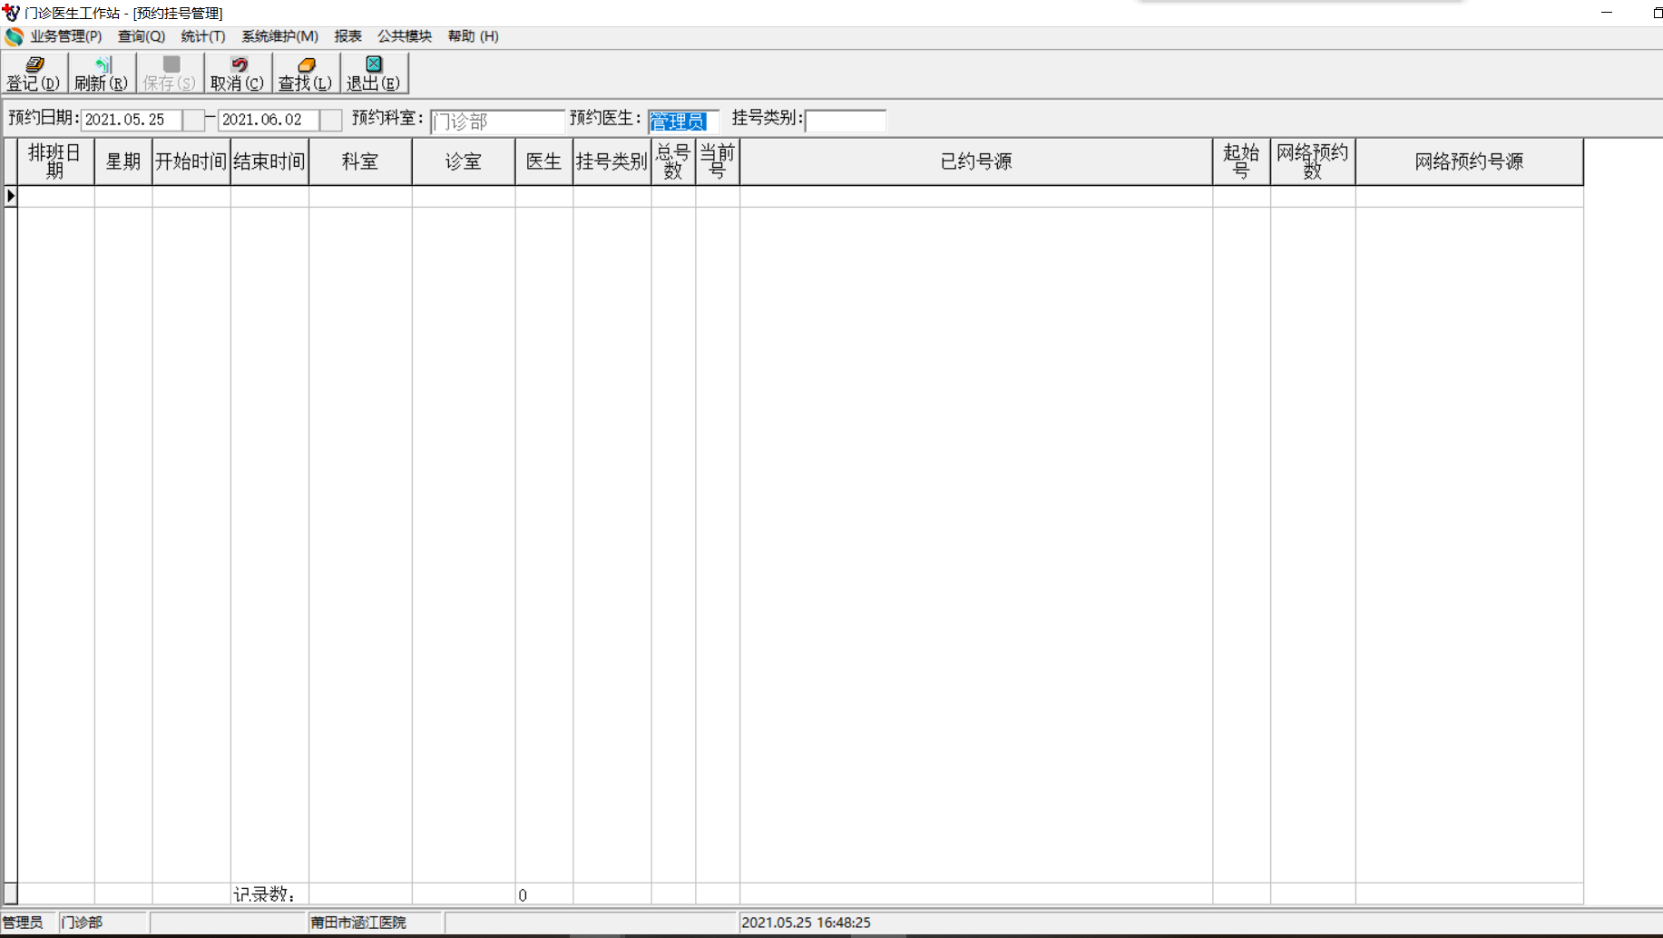Open the 帮助(H) menu
This screenshot has height=938, width=1663.
point(473,36)
